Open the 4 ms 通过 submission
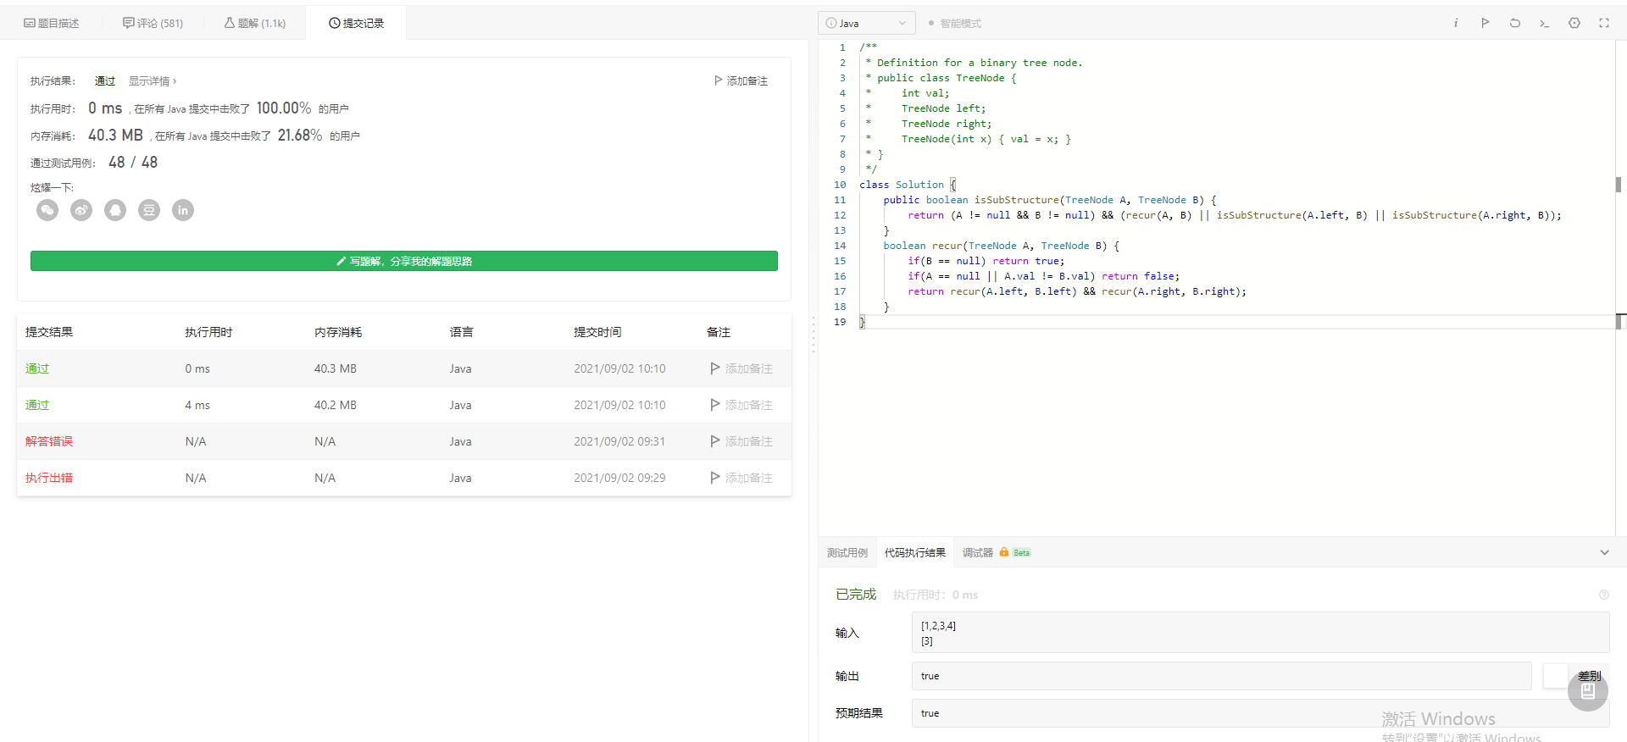The width and height of the screenshot is (1627, 742). point(37,405)
